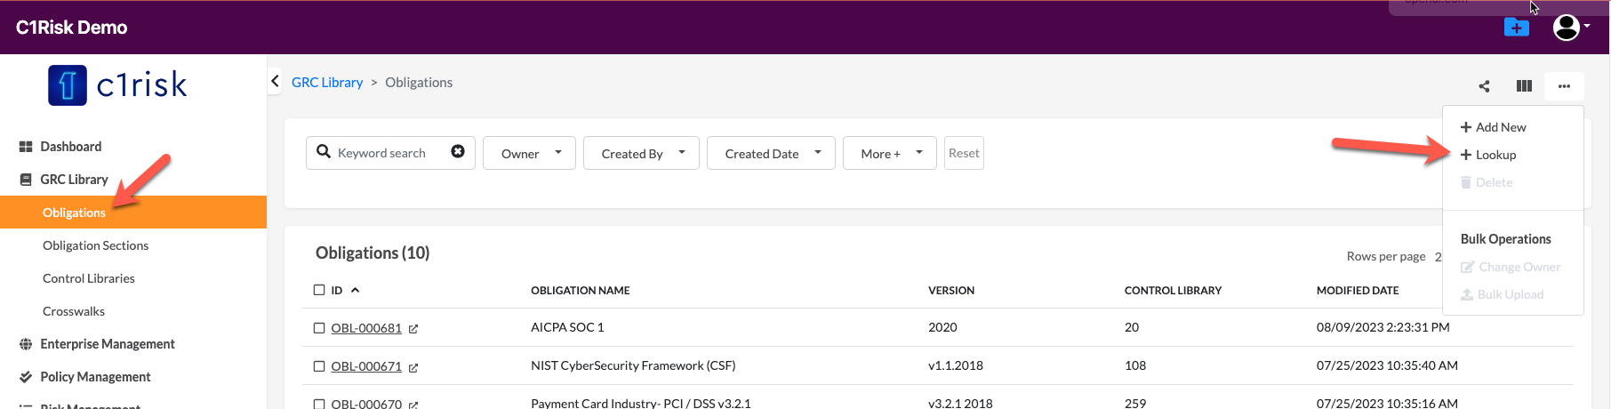This screenshot has width=1611, height=409.
Task: Sort by the Modified Date column header
Action: click(x=1357, y=291)
